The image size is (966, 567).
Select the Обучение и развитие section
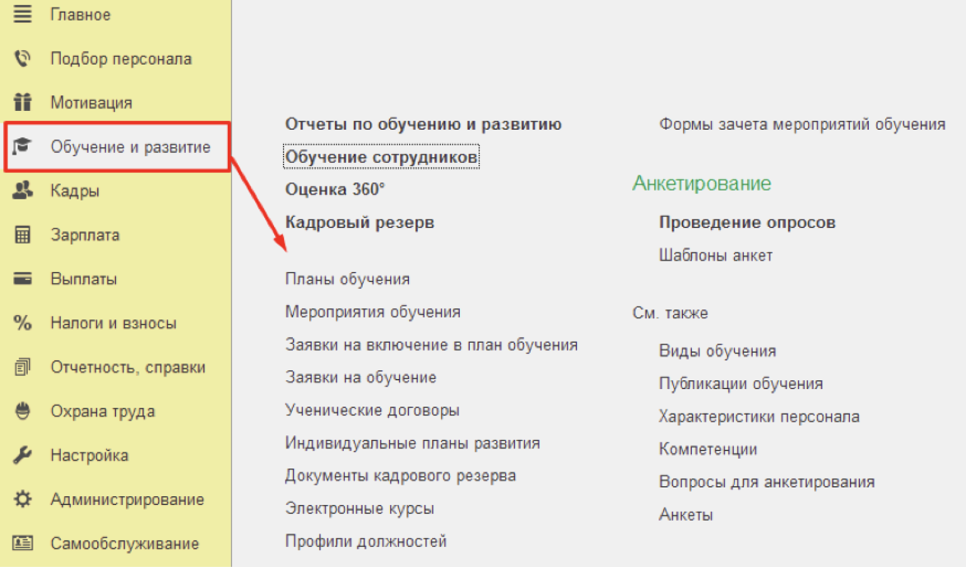[130, 147]
